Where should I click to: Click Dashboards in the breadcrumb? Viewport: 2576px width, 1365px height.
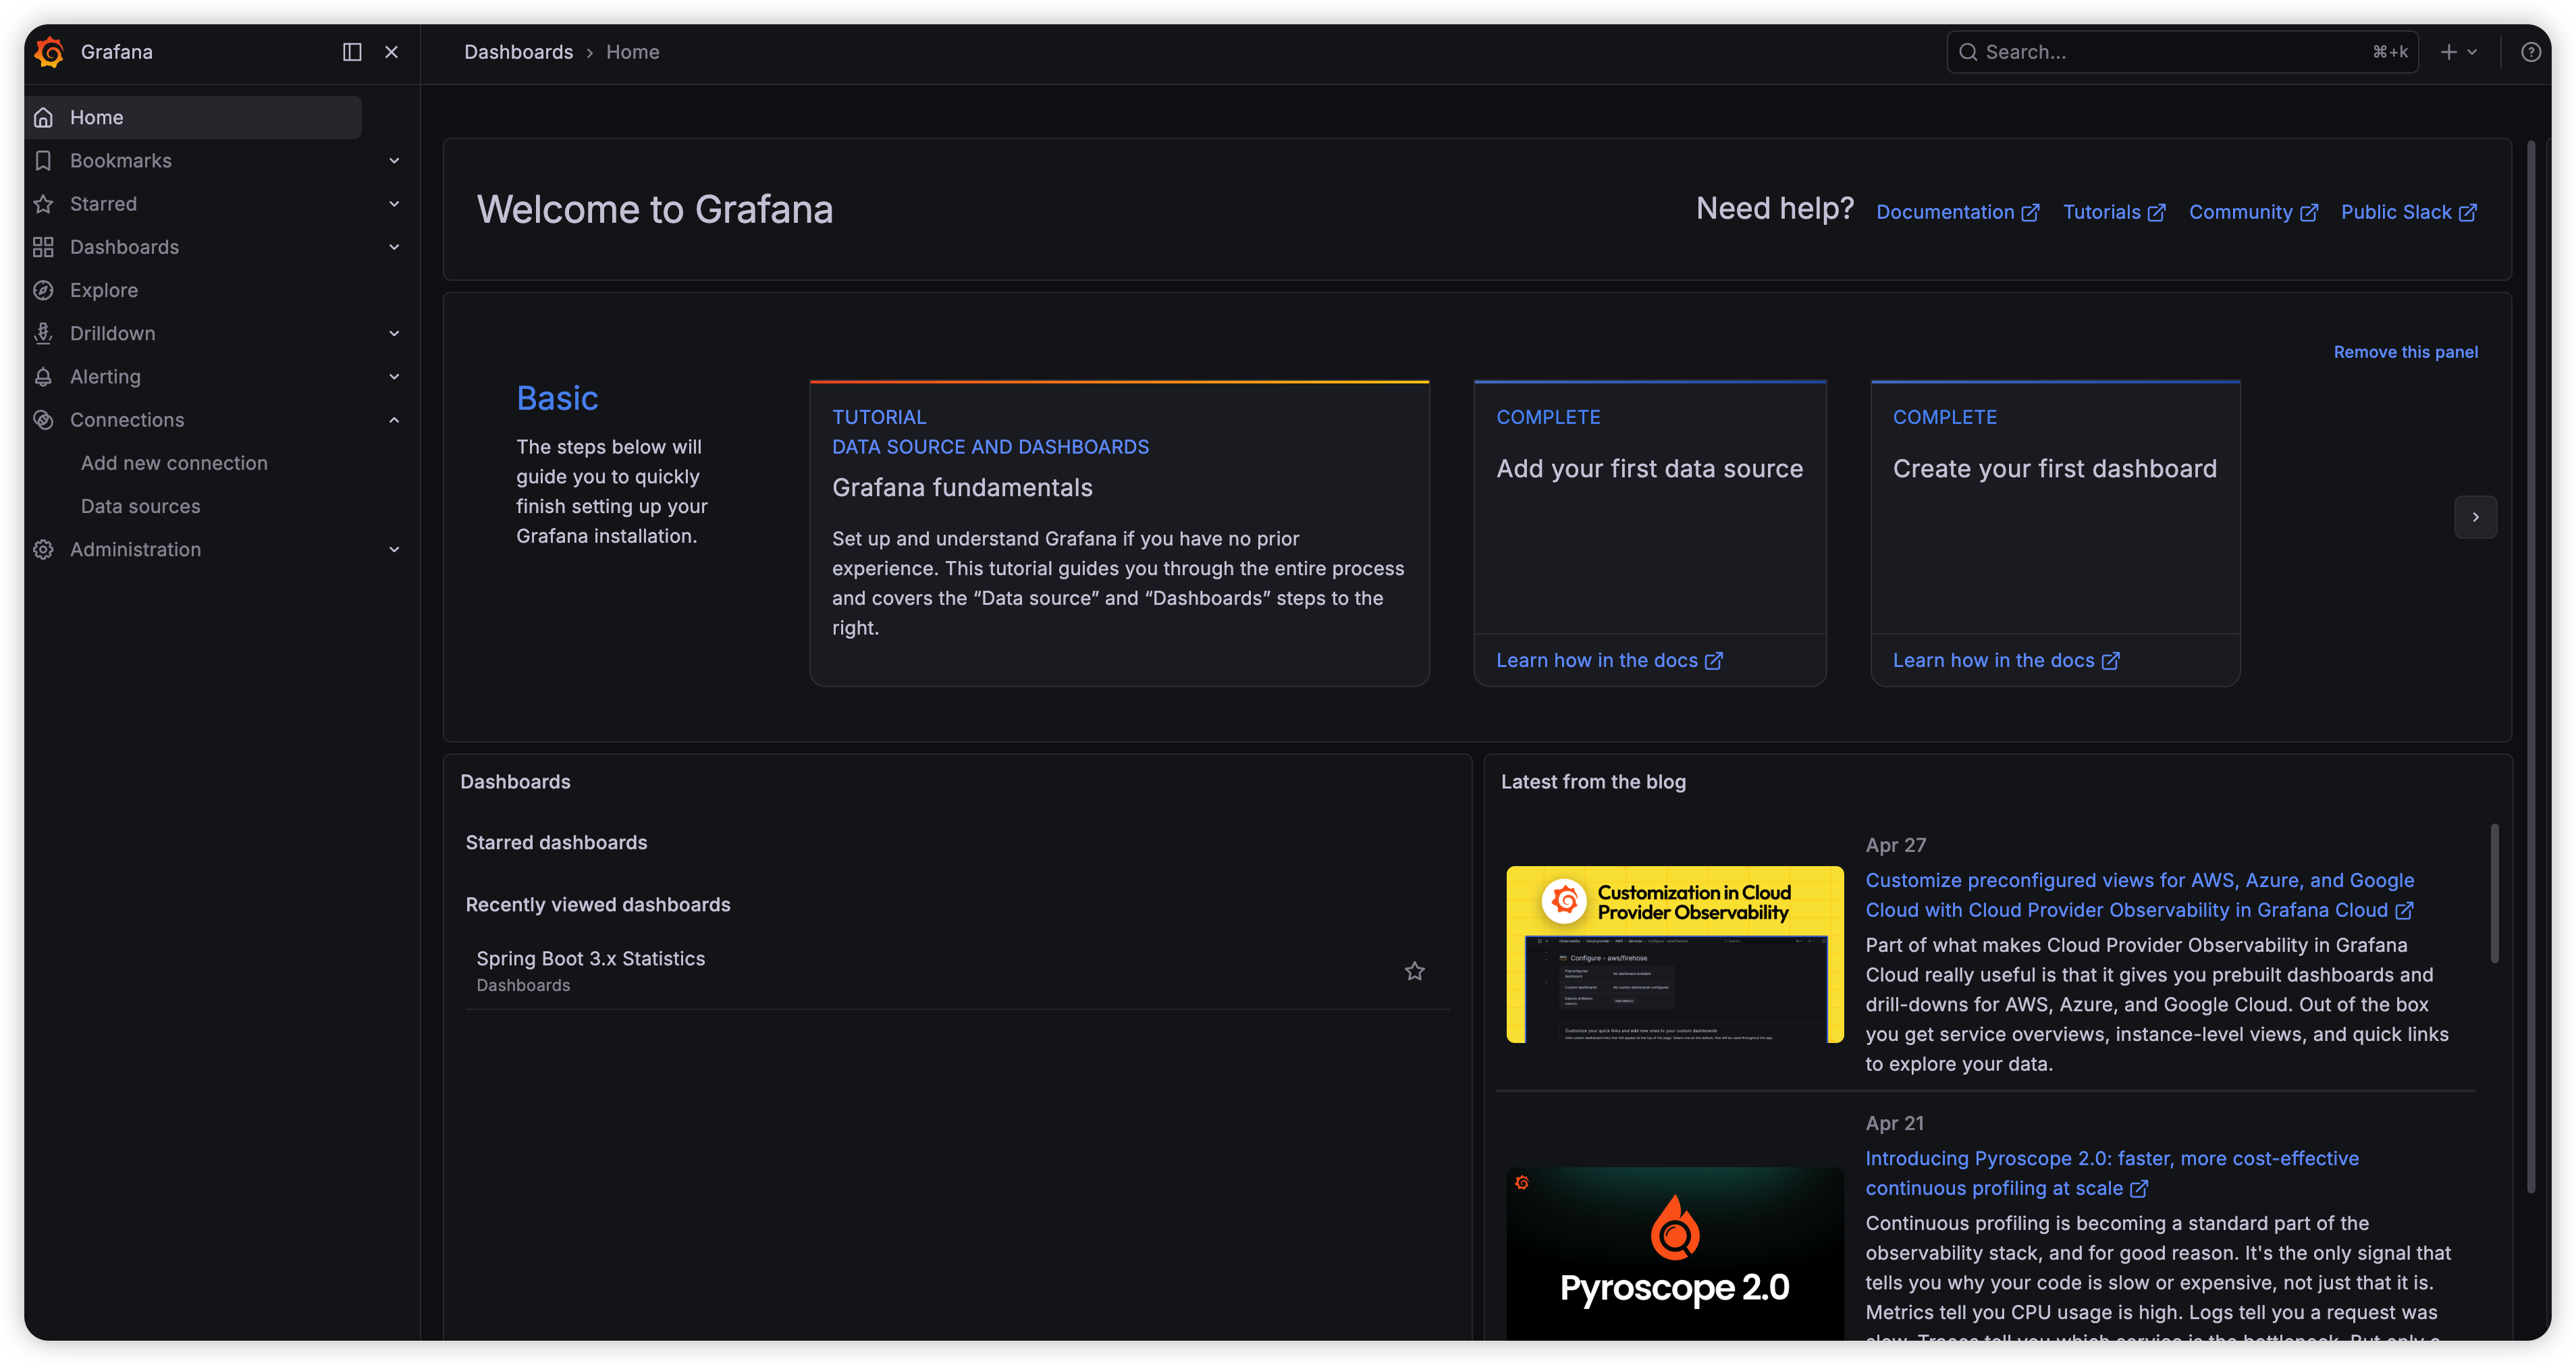point(518,52)
